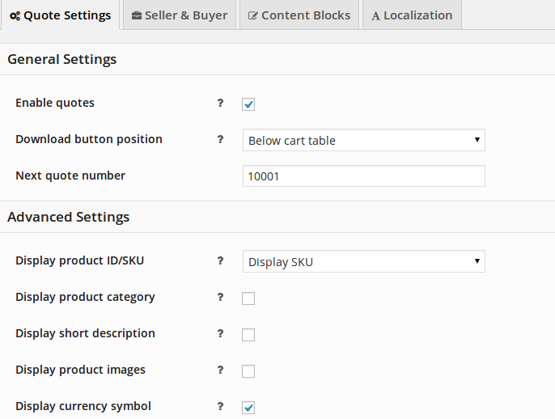Click the letter A icon on Localization tab
555x419 pixels.
tap(376, 16)
